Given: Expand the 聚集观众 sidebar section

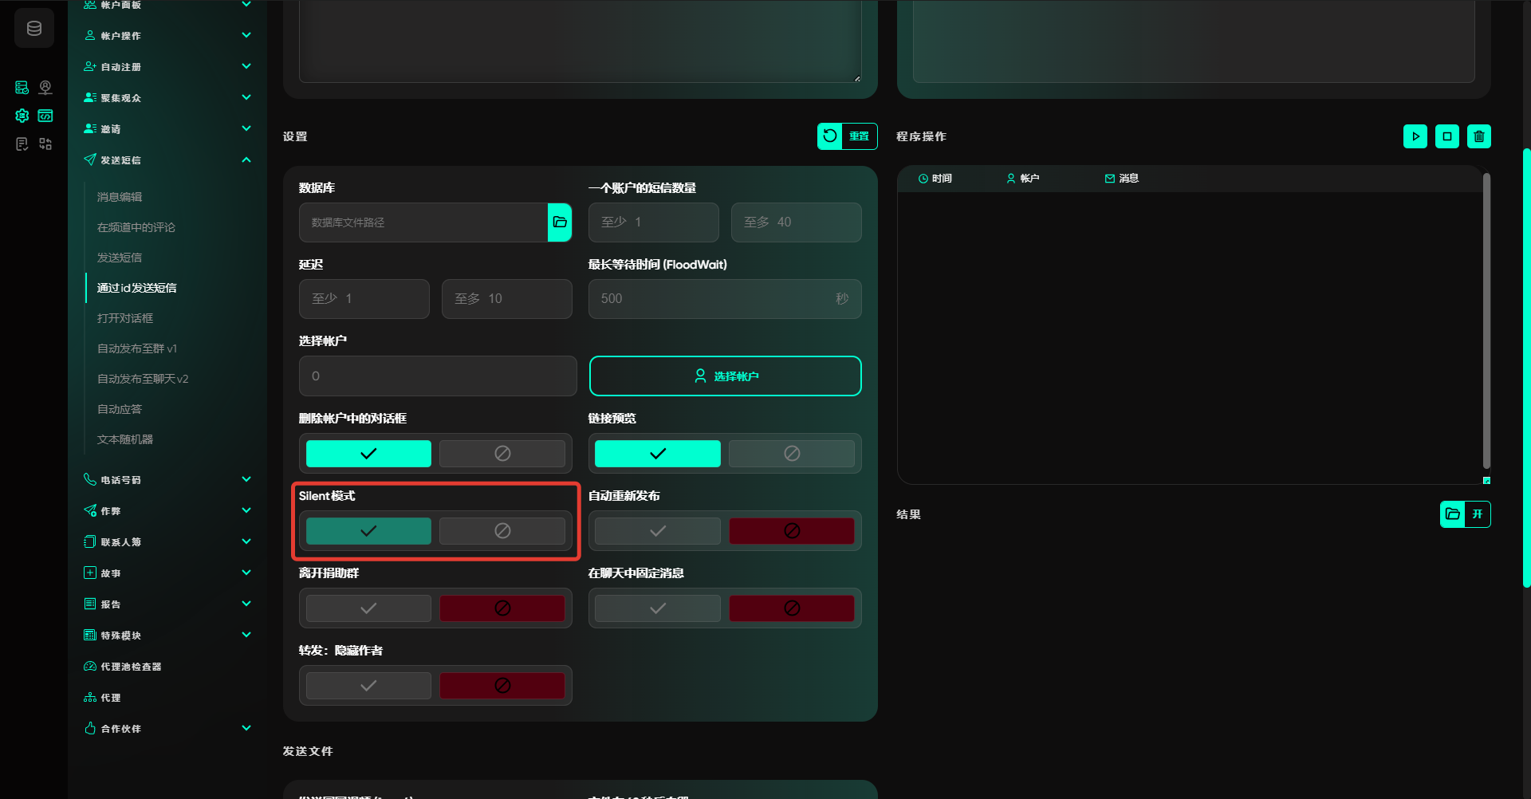Looking at the screenshot, I should (246, 98).
